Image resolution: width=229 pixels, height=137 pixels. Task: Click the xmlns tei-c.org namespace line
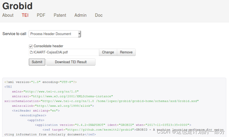pyautogui.click(x=45, y=92)
